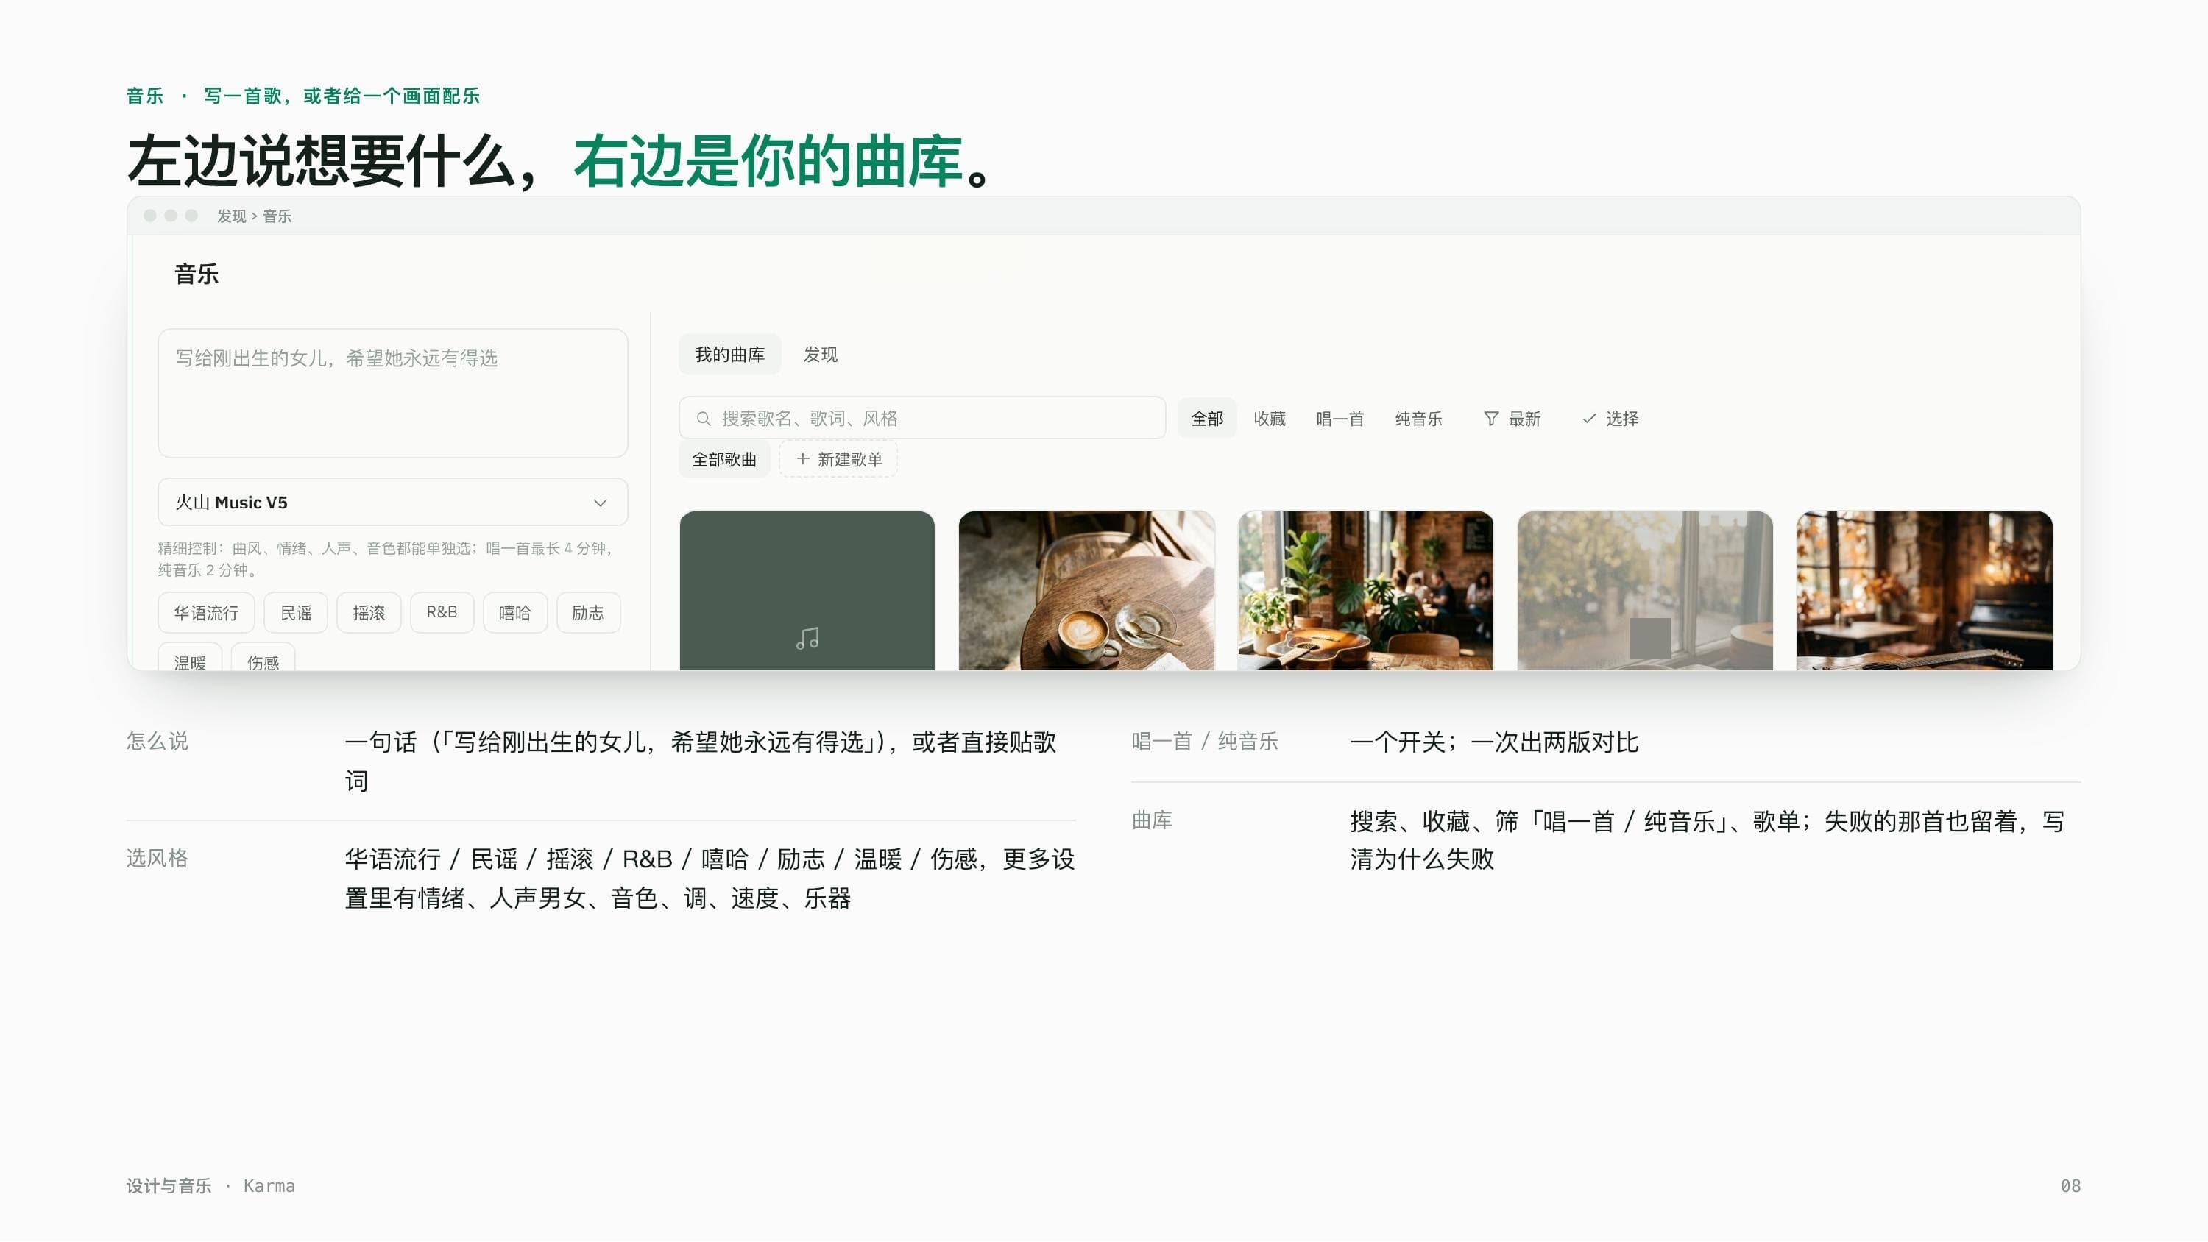Open the latte coffee table song cover
2208x1242 pixels.
click(x=1086, y=591)
